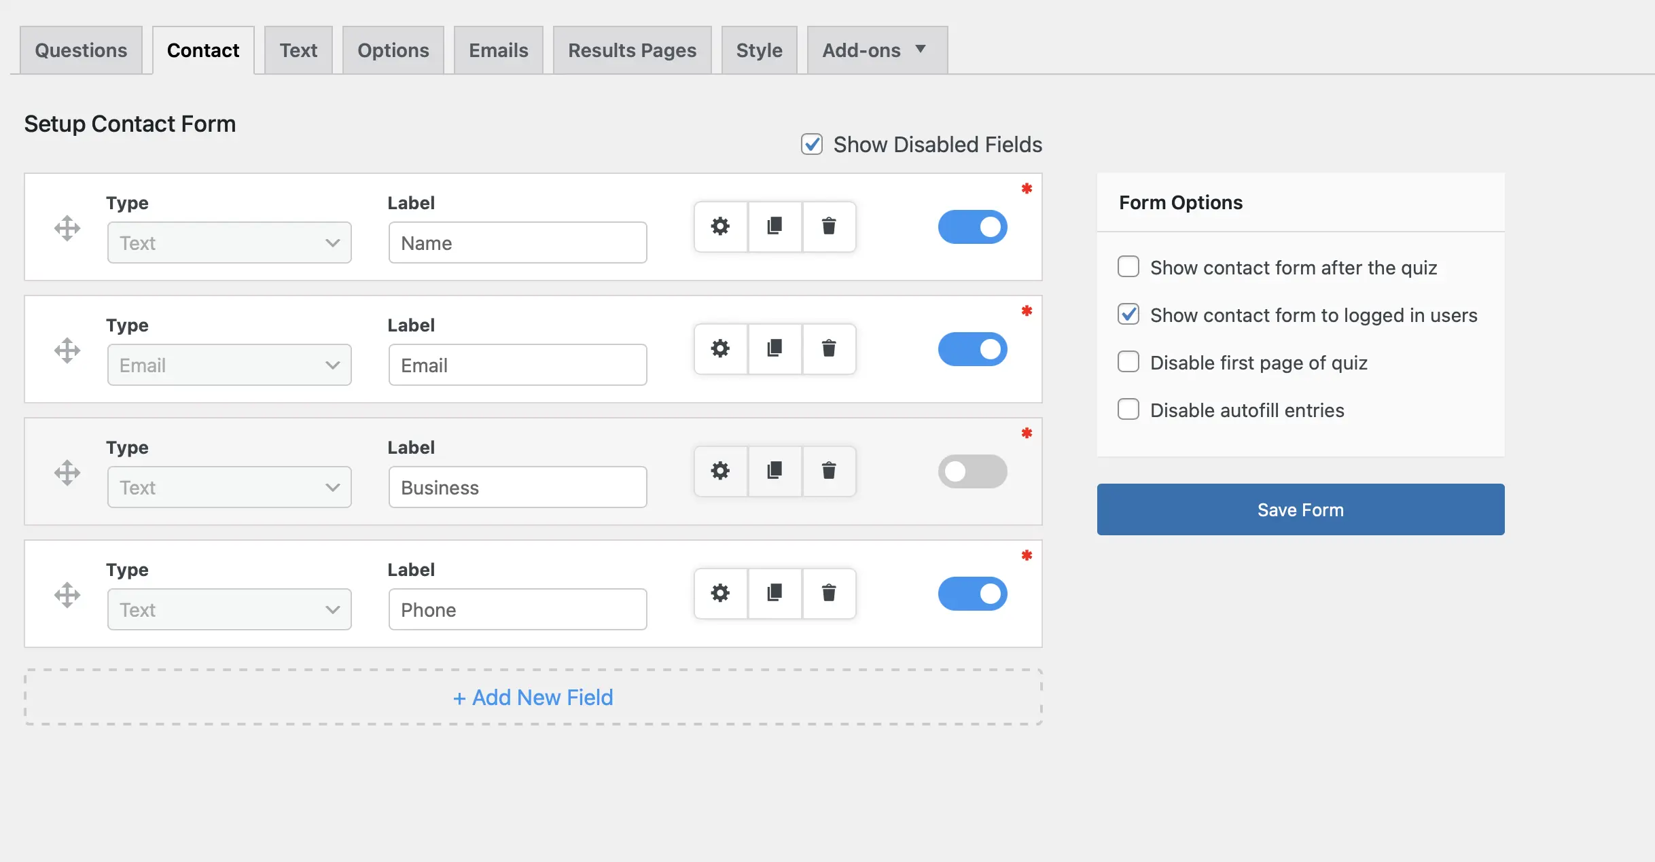Click the delete trash icon for Business field
This screenshot has height=862, width=1655.
(829, 471)
